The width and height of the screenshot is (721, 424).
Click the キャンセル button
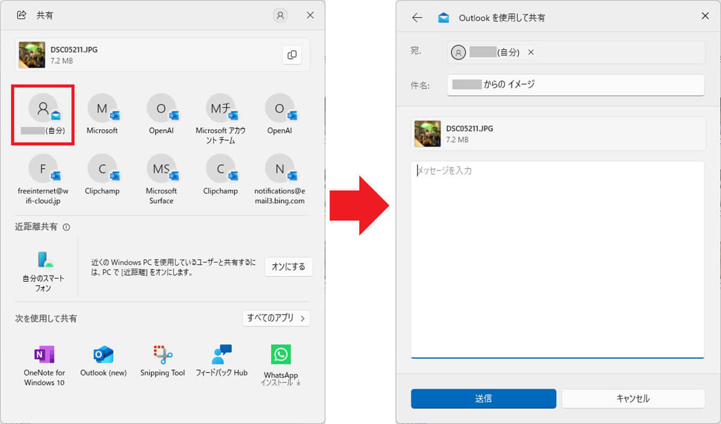[x=633, y=398]
